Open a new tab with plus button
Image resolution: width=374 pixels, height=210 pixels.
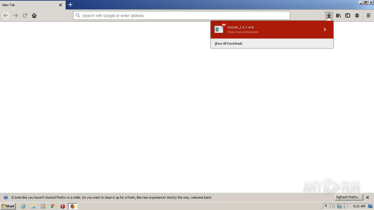tap(70, 5)
